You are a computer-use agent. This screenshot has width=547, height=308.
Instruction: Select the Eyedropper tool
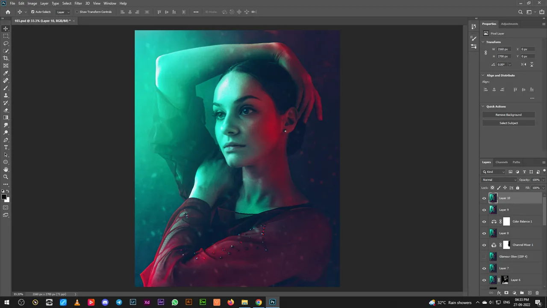[x=6, y=73]
